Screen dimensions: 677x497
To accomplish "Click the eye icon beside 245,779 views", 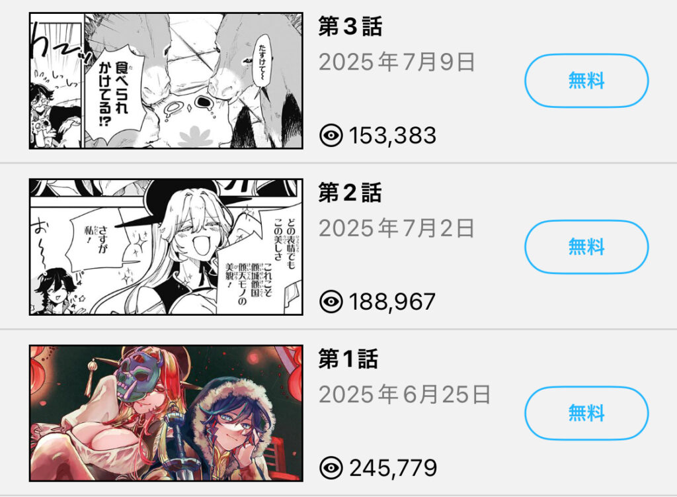I will click(331, 468).
